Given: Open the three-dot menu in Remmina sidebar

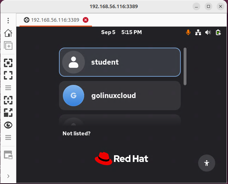Looking at the screenshot, I should (8, 21).
